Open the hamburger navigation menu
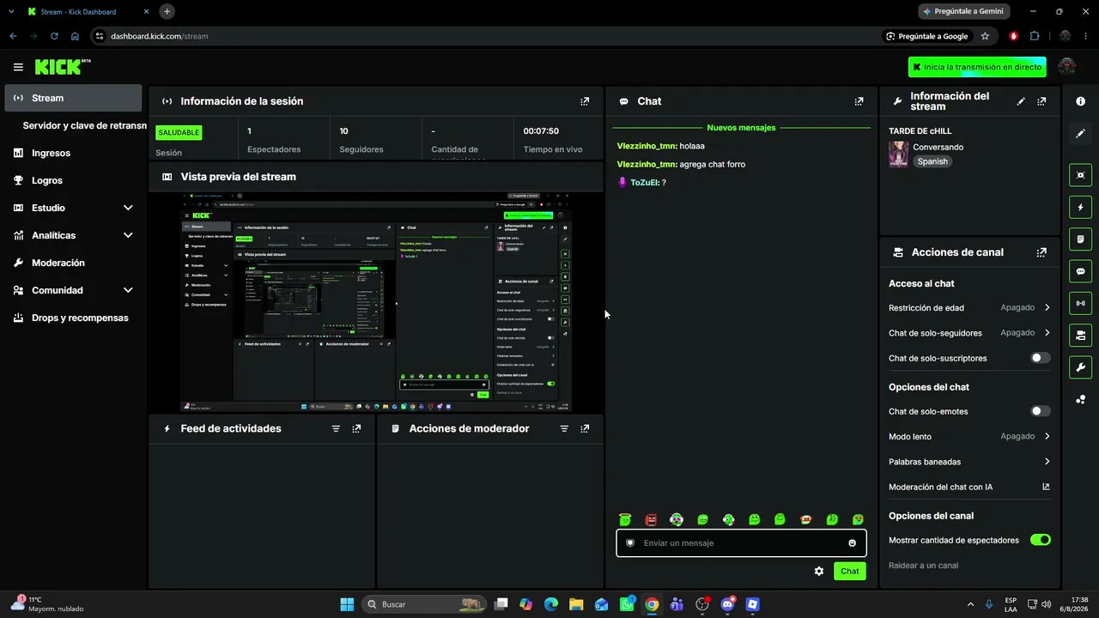The height and width of the screenshot is (618, 1099). (x=18, y=67)
